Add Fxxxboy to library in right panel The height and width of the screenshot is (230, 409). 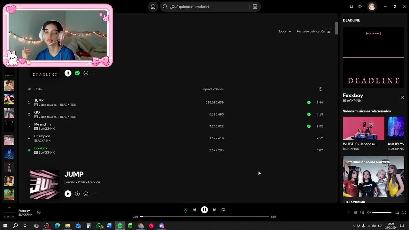402,98
